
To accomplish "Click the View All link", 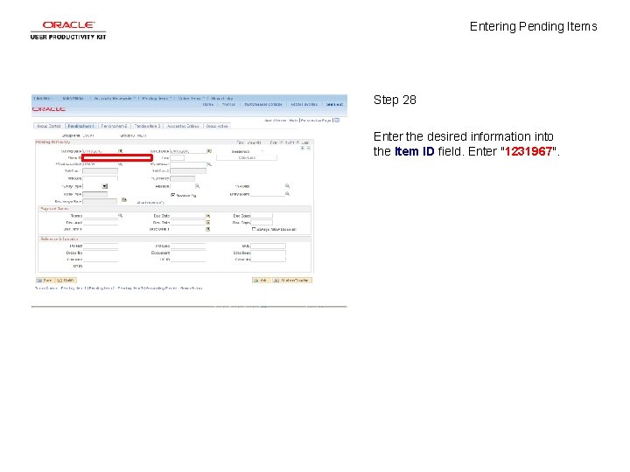I will pos(255,142).
